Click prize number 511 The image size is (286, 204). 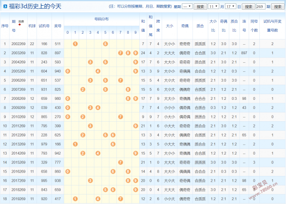click(x=58, y=44)
